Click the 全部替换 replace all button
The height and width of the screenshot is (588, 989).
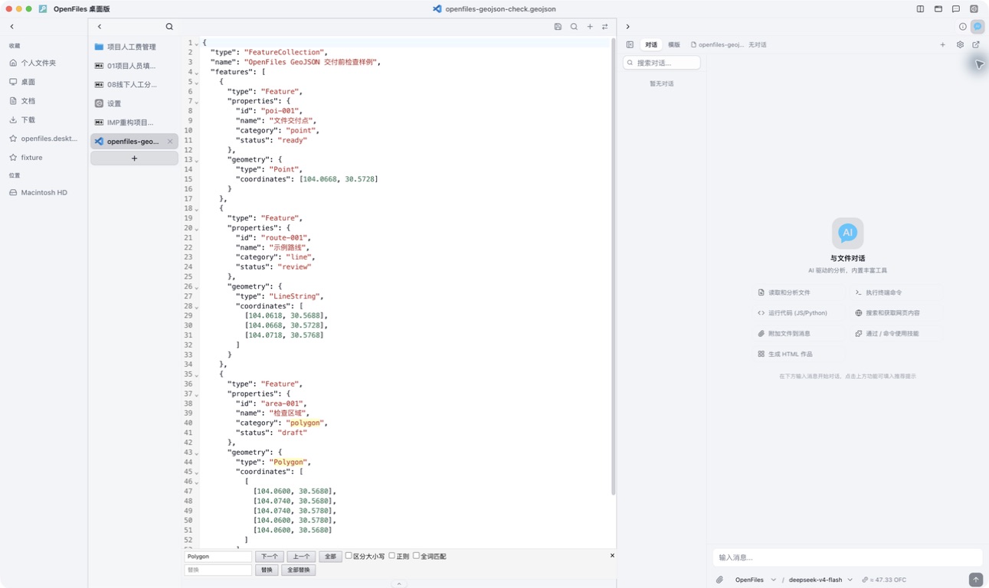(x=298, y=570)
